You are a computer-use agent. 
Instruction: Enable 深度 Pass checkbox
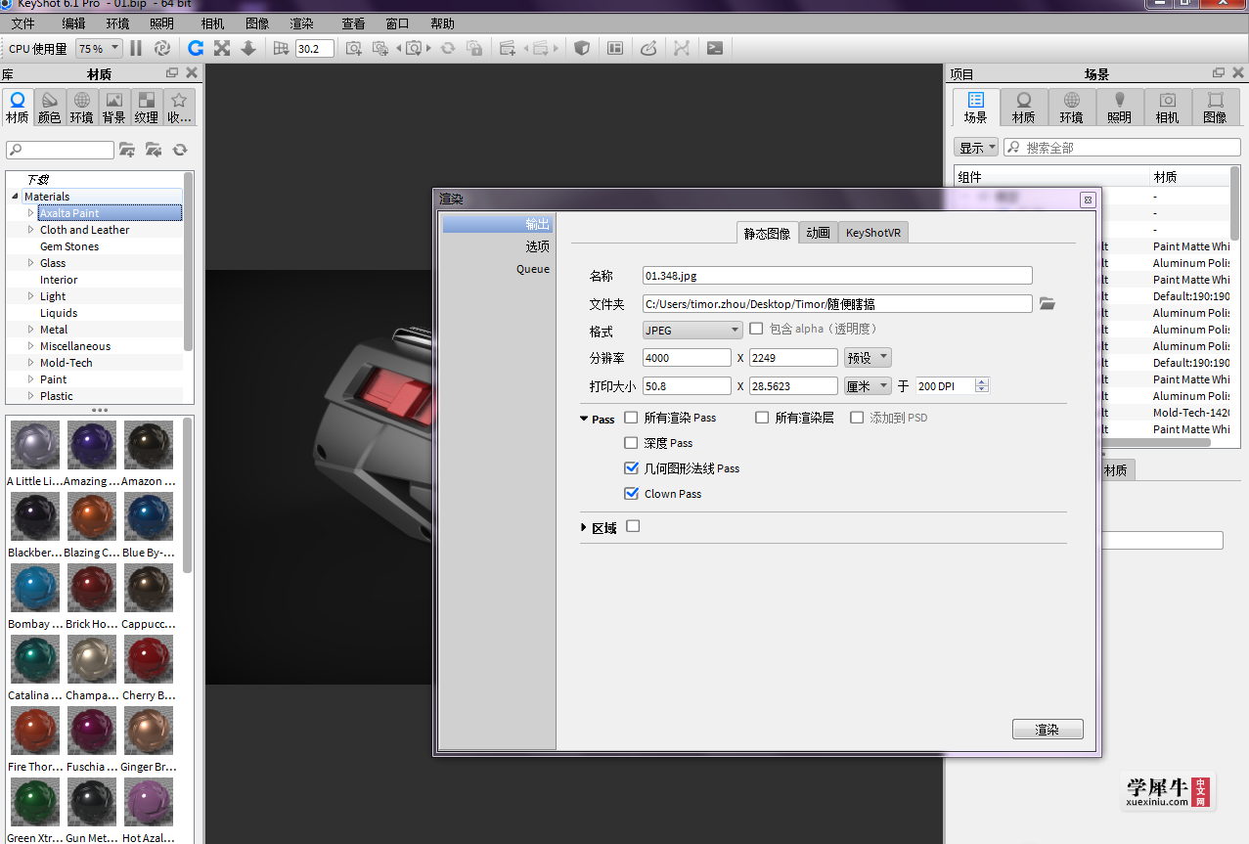(x=631, y=443)
